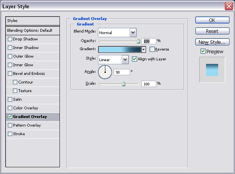Enable the Inner Shadow checkbox
The width and height of the screenshot is (235, 174).
10,48
